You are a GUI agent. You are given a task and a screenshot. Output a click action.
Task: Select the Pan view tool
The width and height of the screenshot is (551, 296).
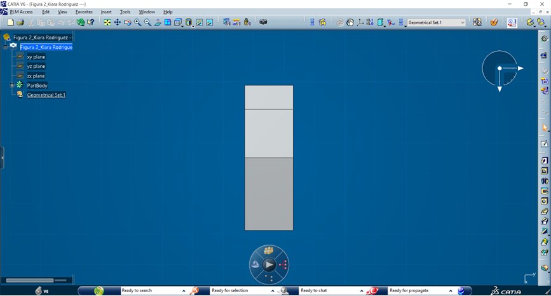click(118, 22)
